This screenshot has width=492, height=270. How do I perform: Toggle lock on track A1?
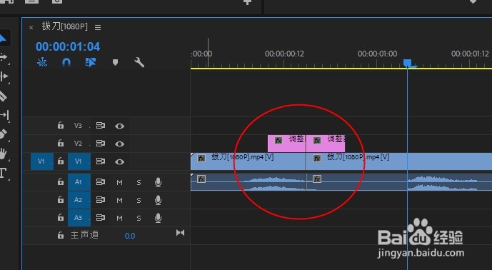(61, 181)
